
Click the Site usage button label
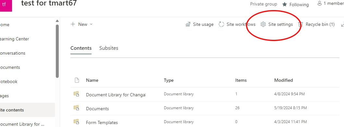pyautogui.click(x=203, y=24)
